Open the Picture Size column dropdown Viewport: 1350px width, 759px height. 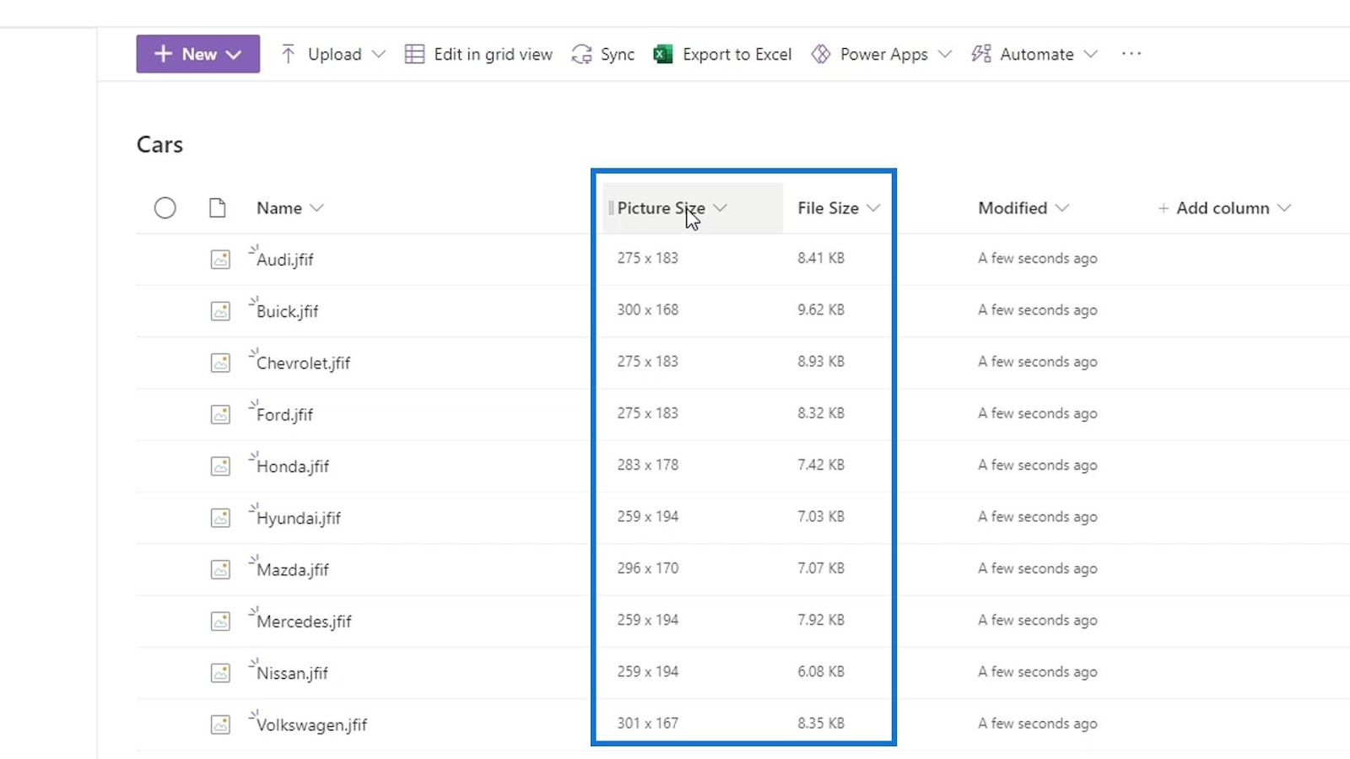point(720,207)
